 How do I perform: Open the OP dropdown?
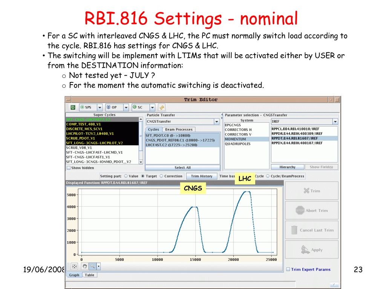[126, 107]
